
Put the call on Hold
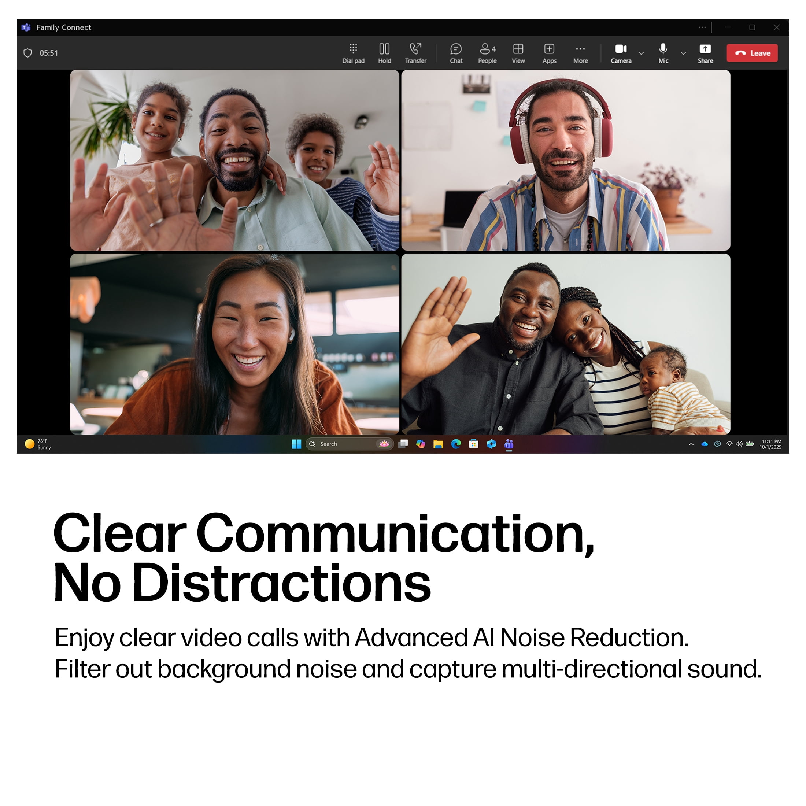tap(384, 53)
